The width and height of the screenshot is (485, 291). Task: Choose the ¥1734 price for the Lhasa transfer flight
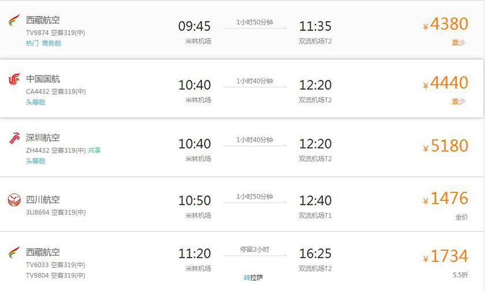(x=445, y=256)
